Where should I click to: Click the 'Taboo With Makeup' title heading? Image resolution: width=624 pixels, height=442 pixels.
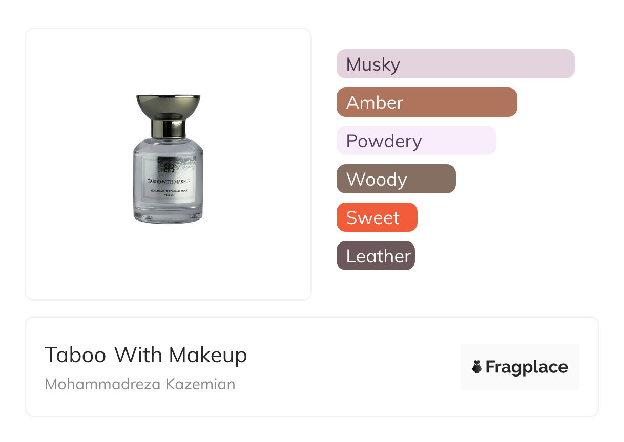tap(146, 355)
